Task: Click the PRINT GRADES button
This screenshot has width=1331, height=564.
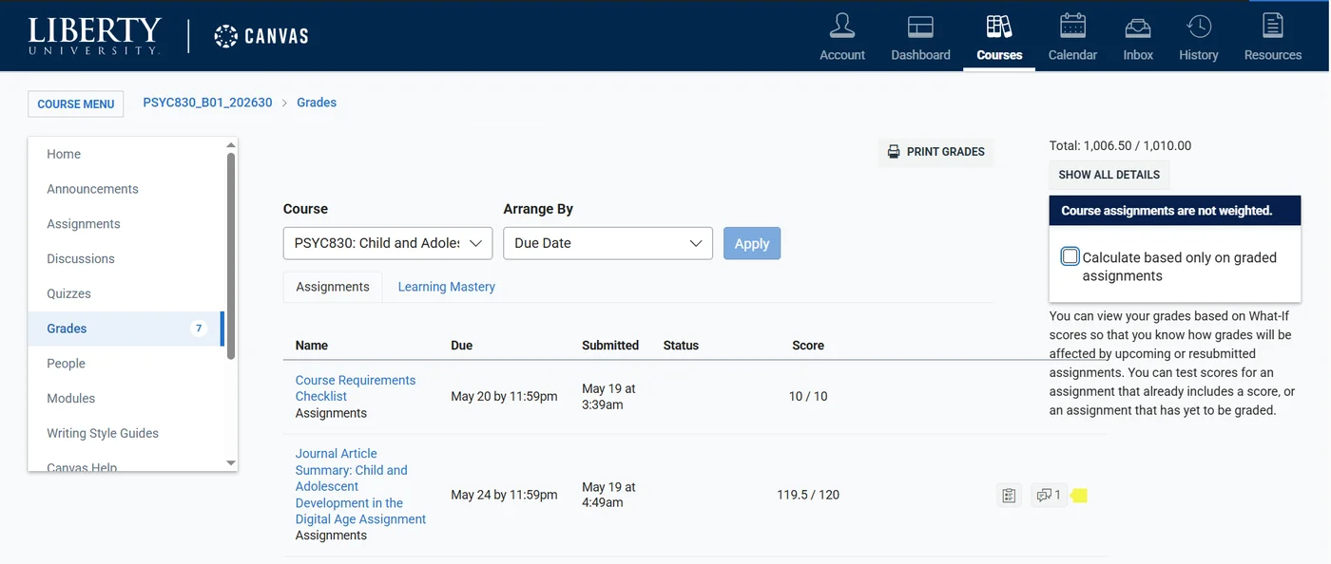Action: click(x=936, y=152)
